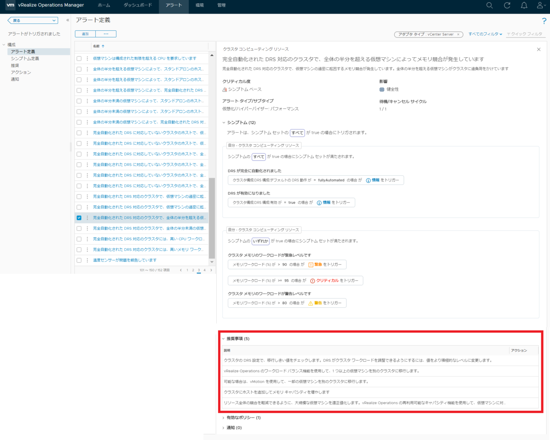Collapse the 推奨事項 (5) section
The height and width of the screenshot is (440, 550).
(224, 339)
